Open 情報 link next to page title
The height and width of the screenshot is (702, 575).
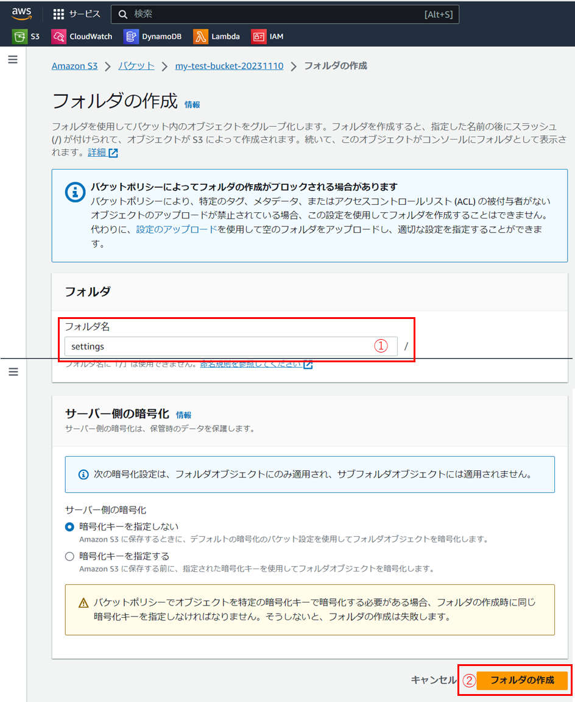192,105
